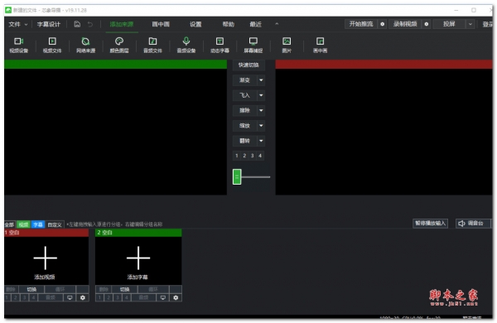
Task: Add a 视频设备 video device source
Action: (x=19, y=45)
